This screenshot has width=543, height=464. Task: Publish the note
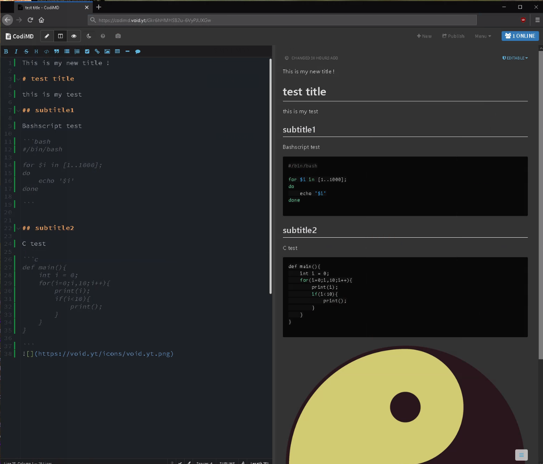453,36
